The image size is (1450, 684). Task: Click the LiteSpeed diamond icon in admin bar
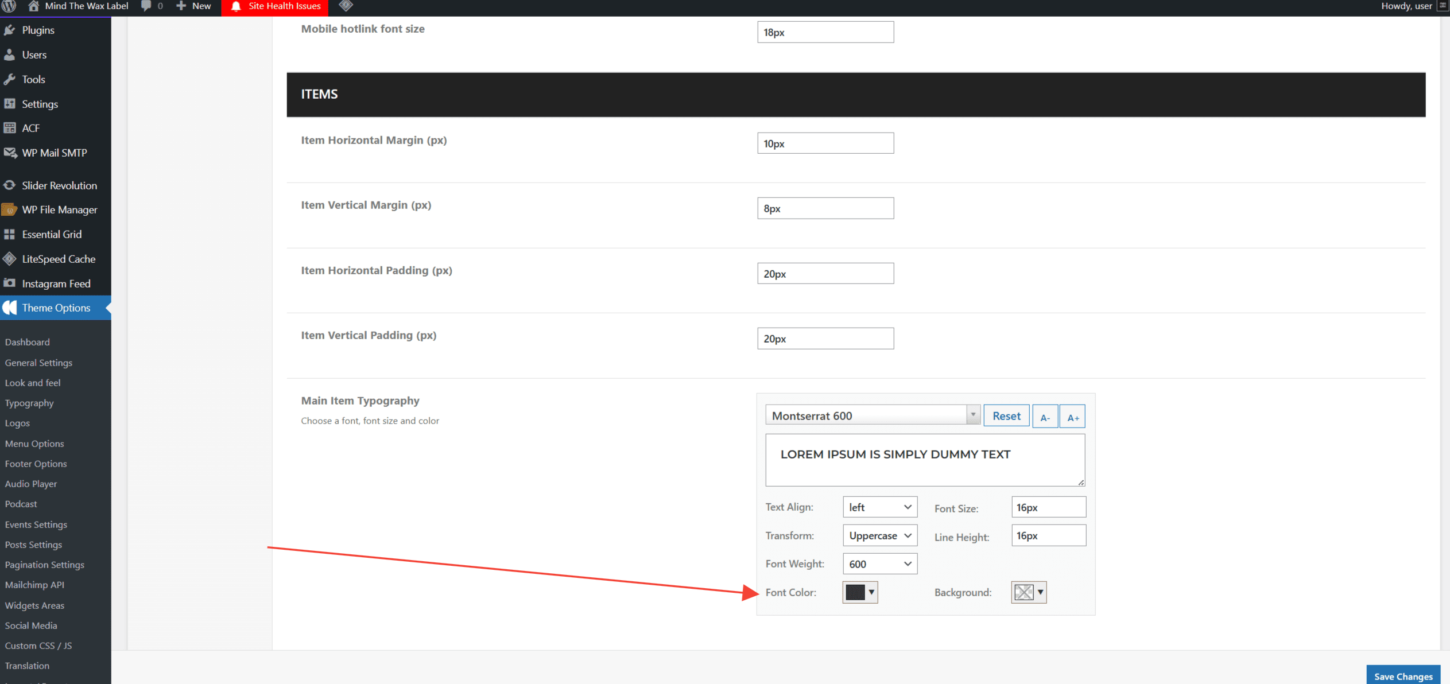tap(346, 6)
